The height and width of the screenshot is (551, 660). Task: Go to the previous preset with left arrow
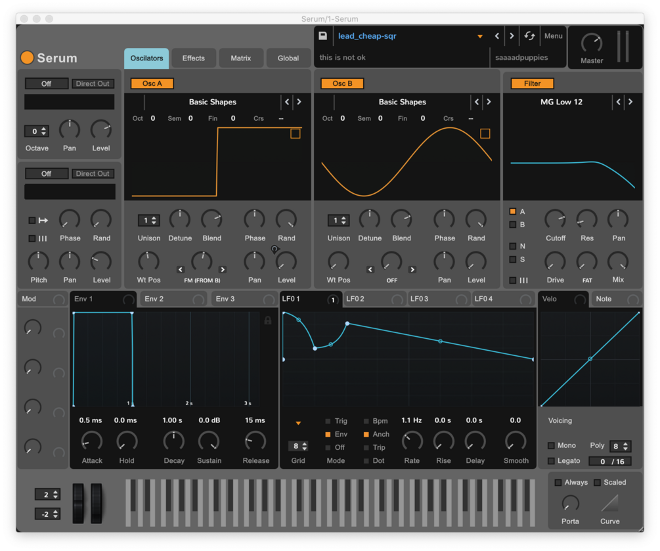pyautogui.click(x=497, y=35)
